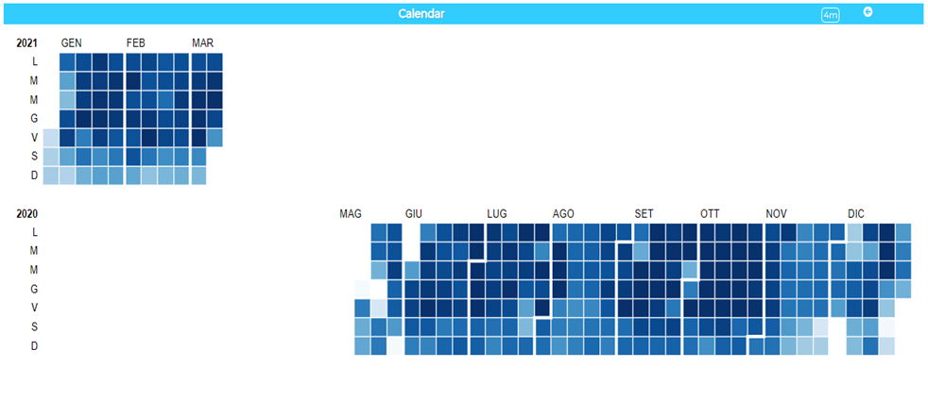The height and width of the screenshot is (401, 928).
Task: Choose the OTT month label
Action: (x=710, y=214)
